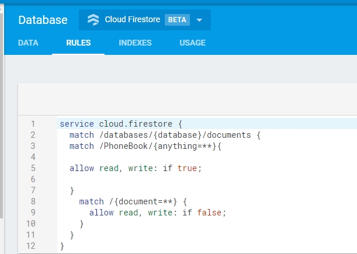This screenshot has height=254, width=357.
Task: Select line number 5 in the gutter
Action: pyautogui.click(x=33, y=168)
